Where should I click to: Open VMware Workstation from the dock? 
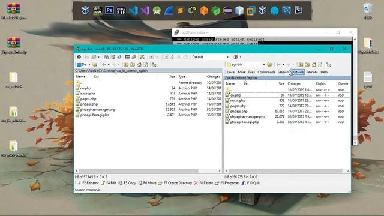(251, 11)
